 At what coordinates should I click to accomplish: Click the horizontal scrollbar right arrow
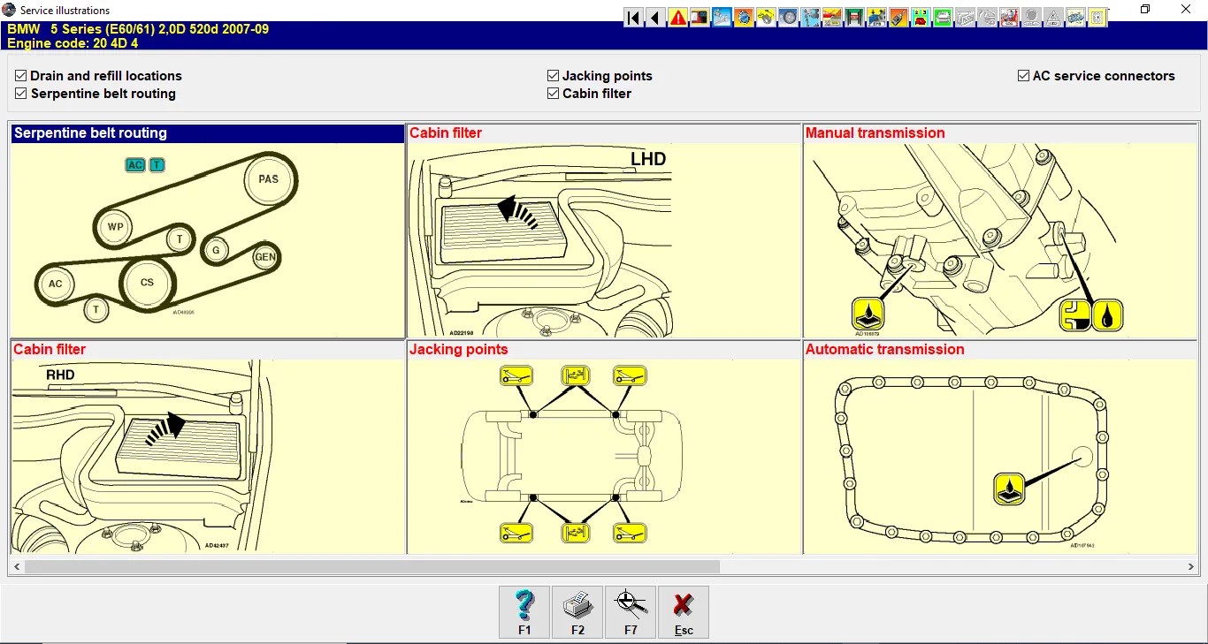click(x=1192, y=566)
